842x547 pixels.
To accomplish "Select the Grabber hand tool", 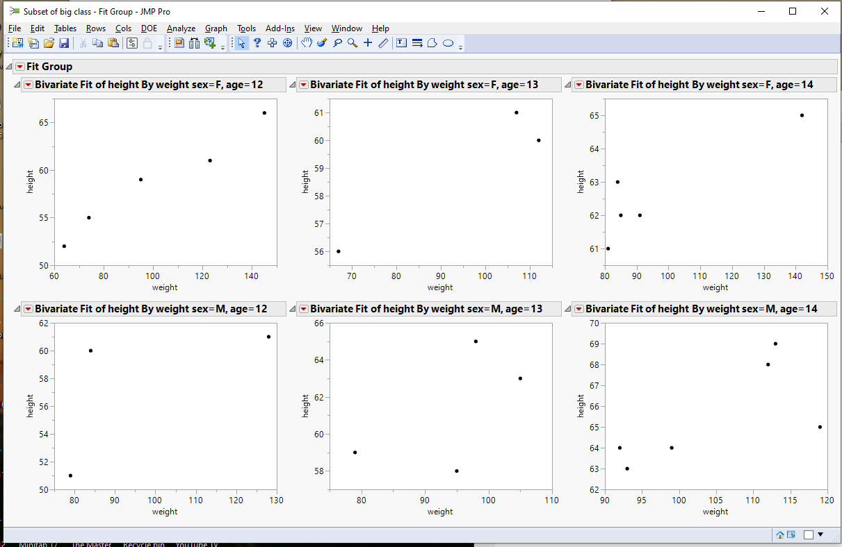I will tap(306, 42).
